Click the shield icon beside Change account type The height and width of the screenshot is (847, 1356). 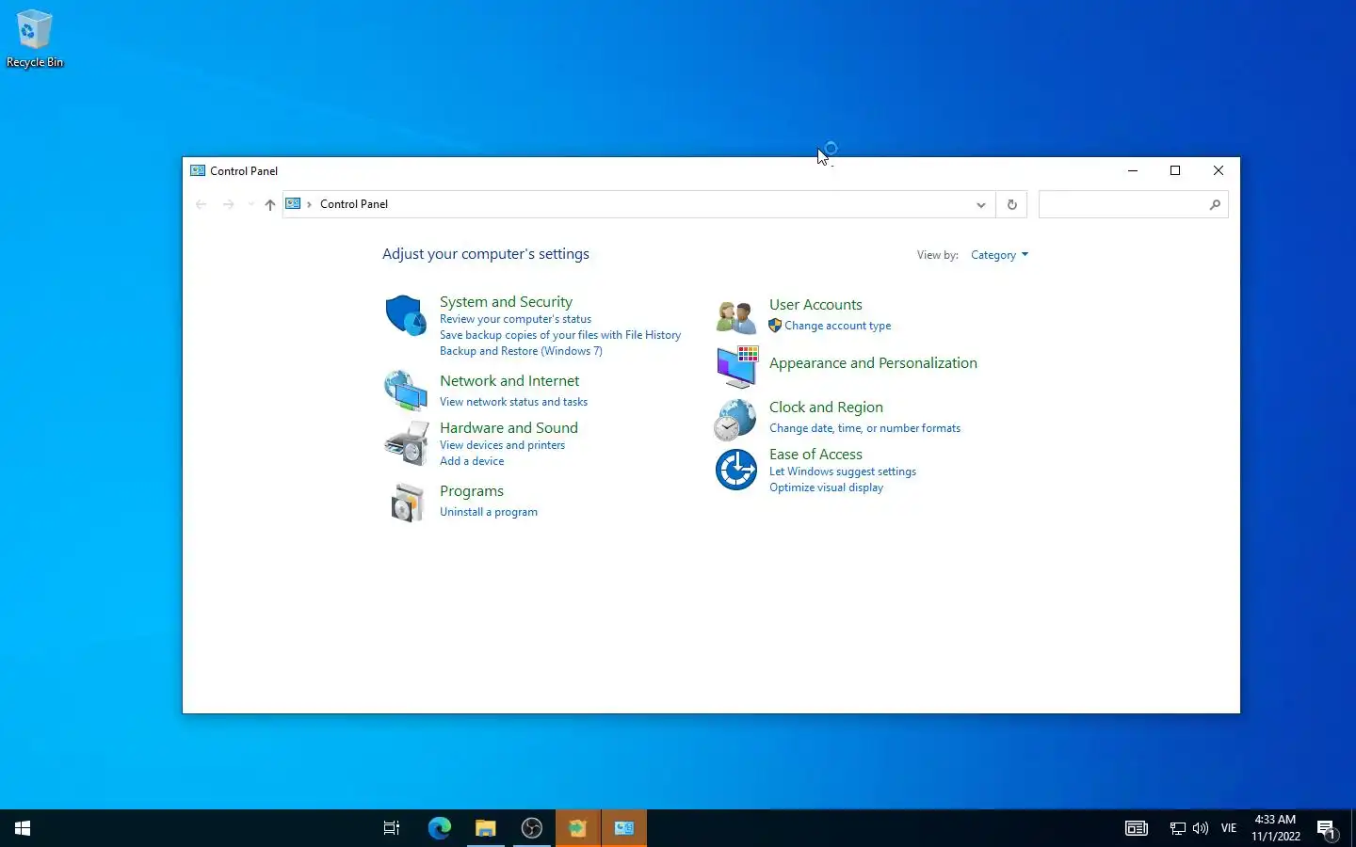pyautogui.click(x=775, y=326)
